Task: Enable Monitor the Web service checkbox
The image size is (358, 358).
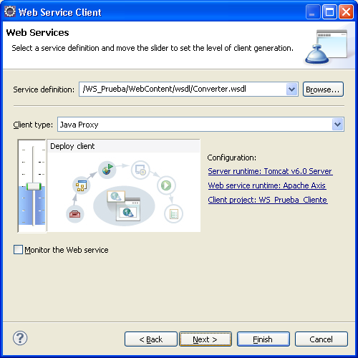Action: [x=18, y=250]
